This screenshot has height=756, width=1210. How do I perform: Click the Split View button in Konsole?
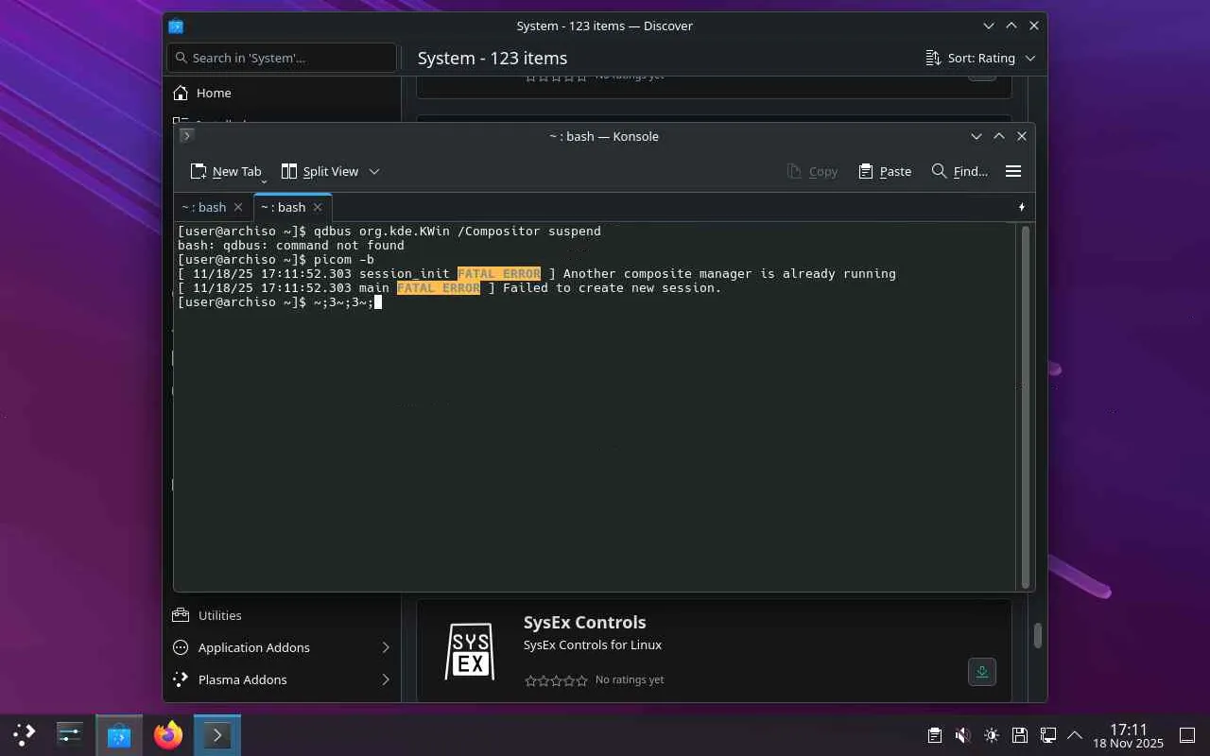320,171
